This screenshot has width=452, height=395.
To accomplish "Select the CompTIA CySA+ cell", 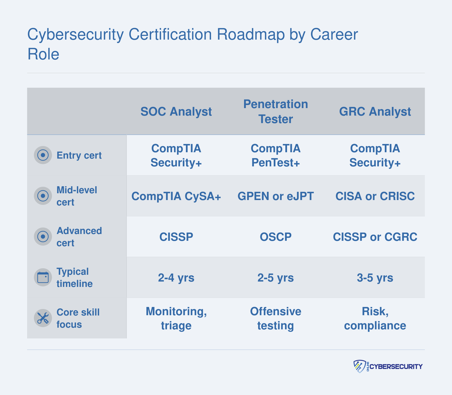I will 176,196.
